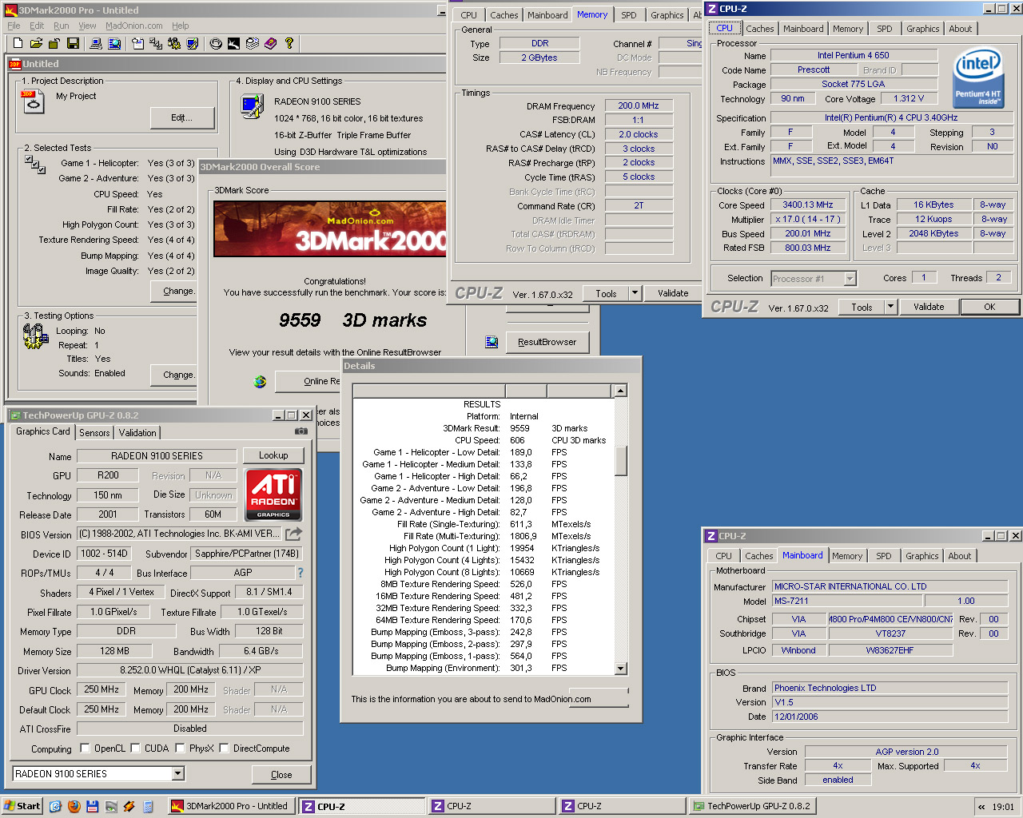Click the selected tests checkboxes toolbar icon
This screenshot has height=818, width=1023.
point(156,43)
